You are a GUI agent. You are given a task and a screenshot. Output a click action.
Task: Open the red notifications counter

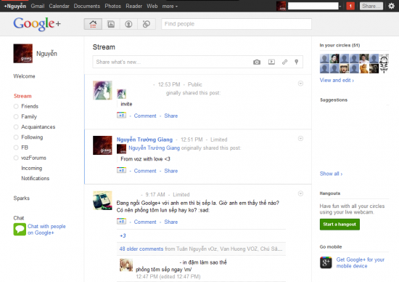coord(350,6)
